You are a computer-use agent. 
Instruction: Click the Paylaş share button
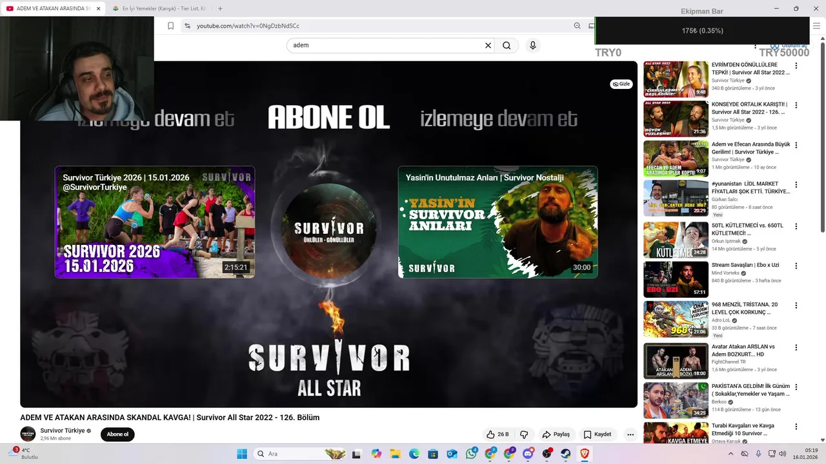(x=556, y=434)
